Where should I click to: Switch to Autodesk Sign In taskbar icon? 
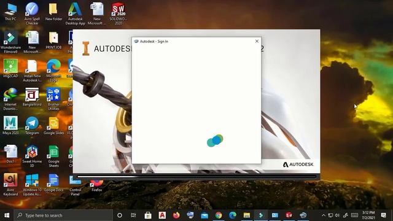click(x=303, y=215)
